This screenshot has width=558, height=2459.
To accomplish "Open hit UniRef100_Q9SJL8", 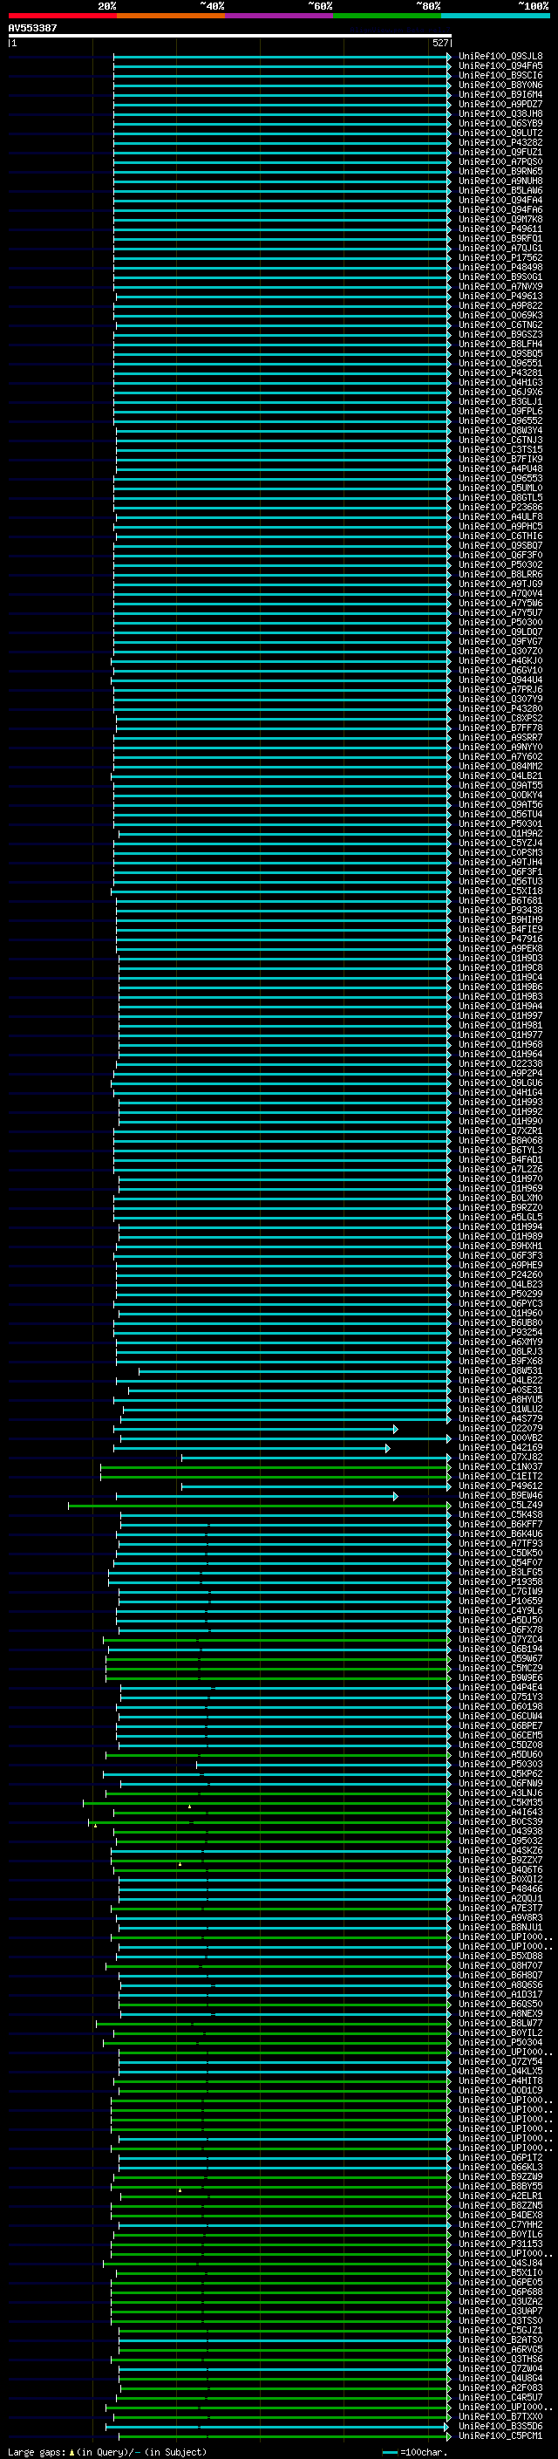I will click(x=500, y=57).
